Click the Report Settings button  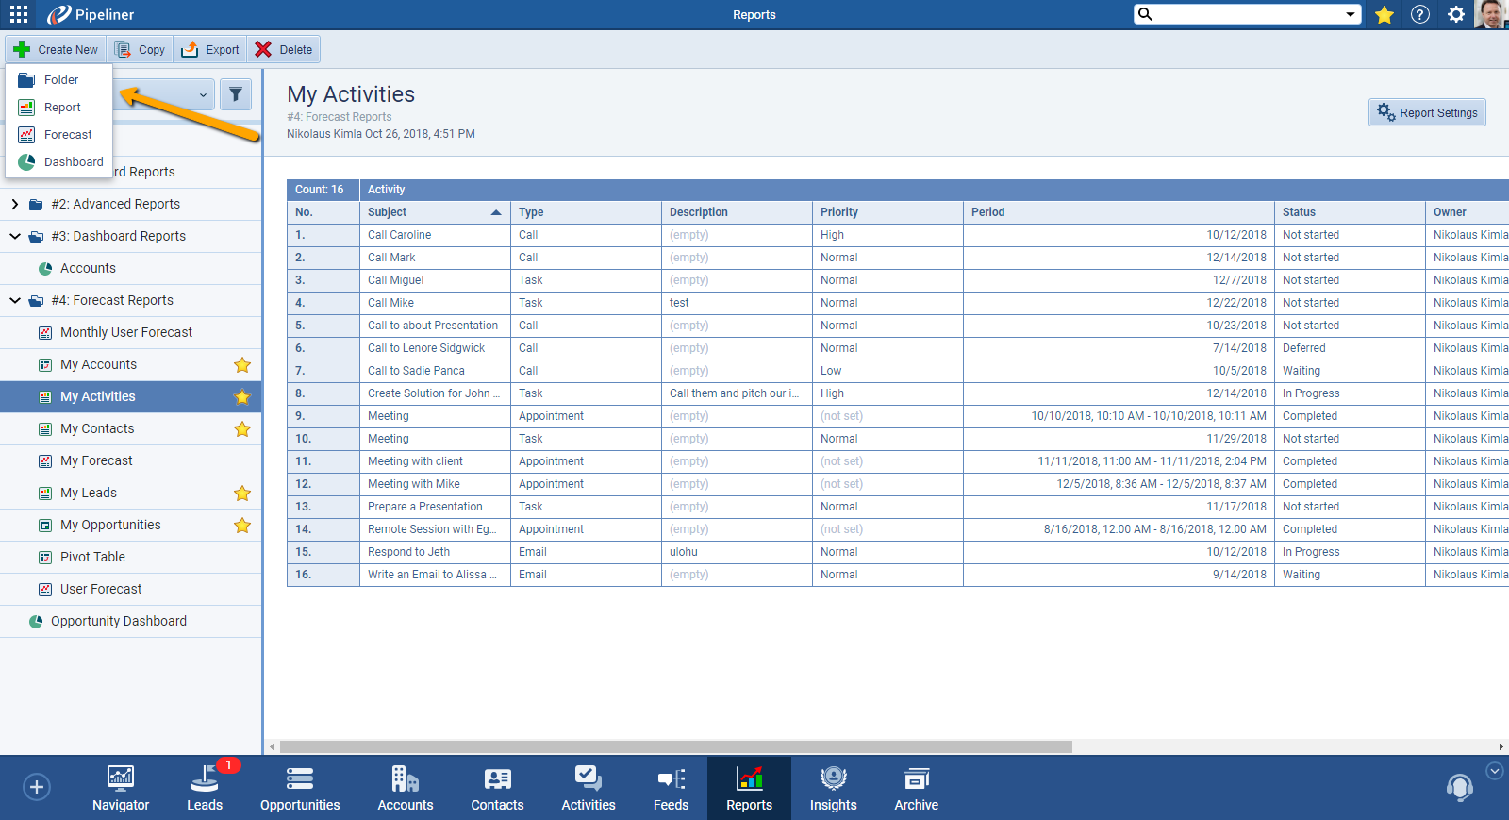1427,113
